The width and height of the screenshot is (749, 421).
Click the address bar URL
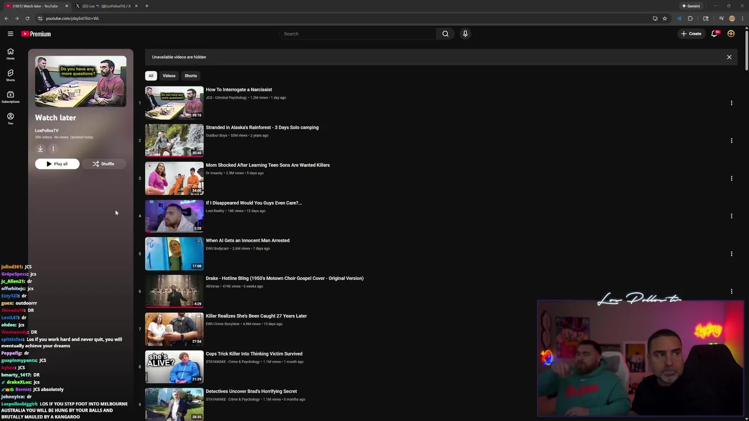(x=73, y=18)
